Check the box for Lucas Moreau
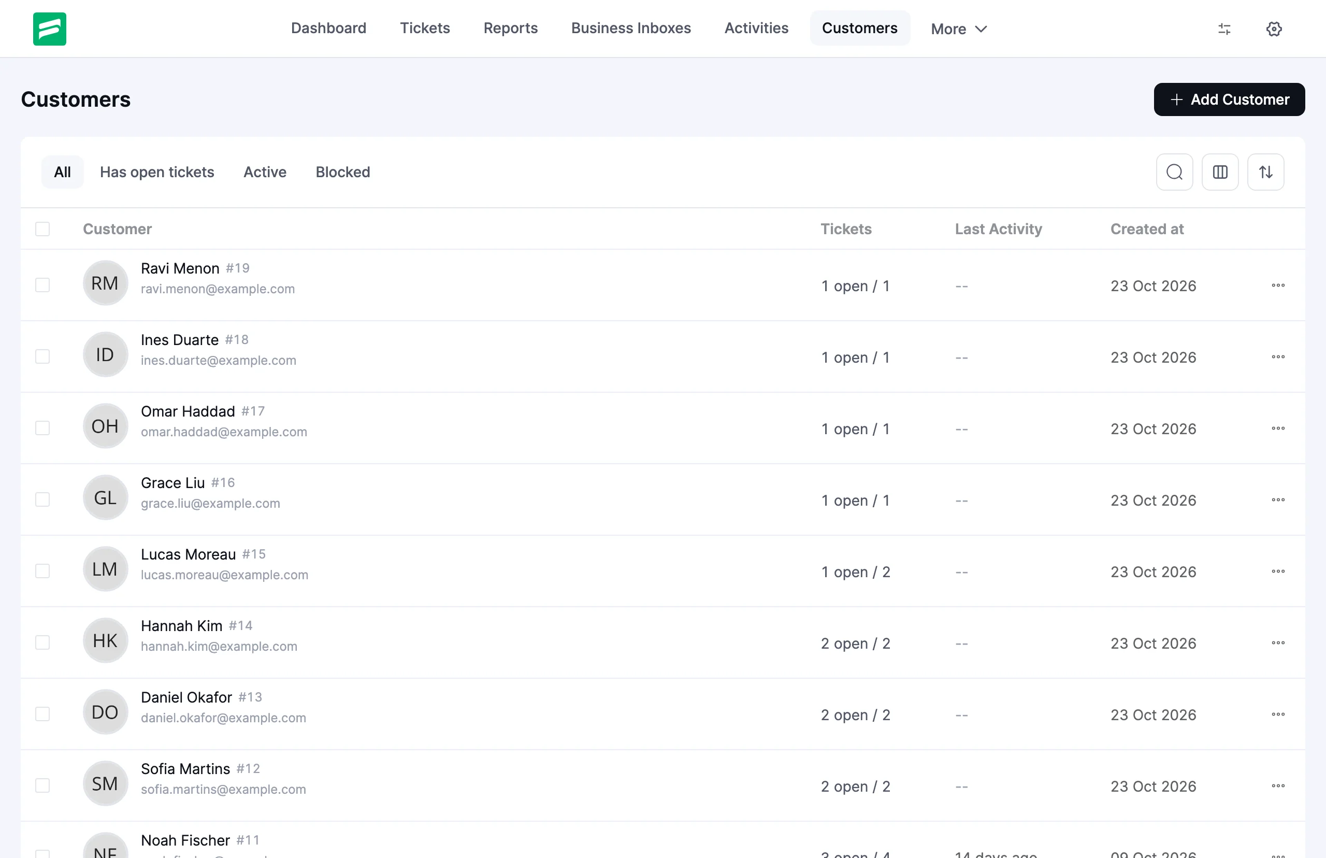Image resolution: width=1326 pixels, height=858 pixels. click(x=42, y=571)
